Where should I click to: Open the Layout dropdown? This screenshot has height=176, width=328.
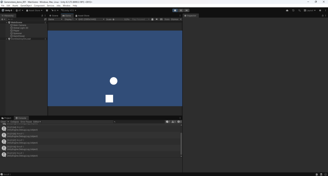pos(310,11)
